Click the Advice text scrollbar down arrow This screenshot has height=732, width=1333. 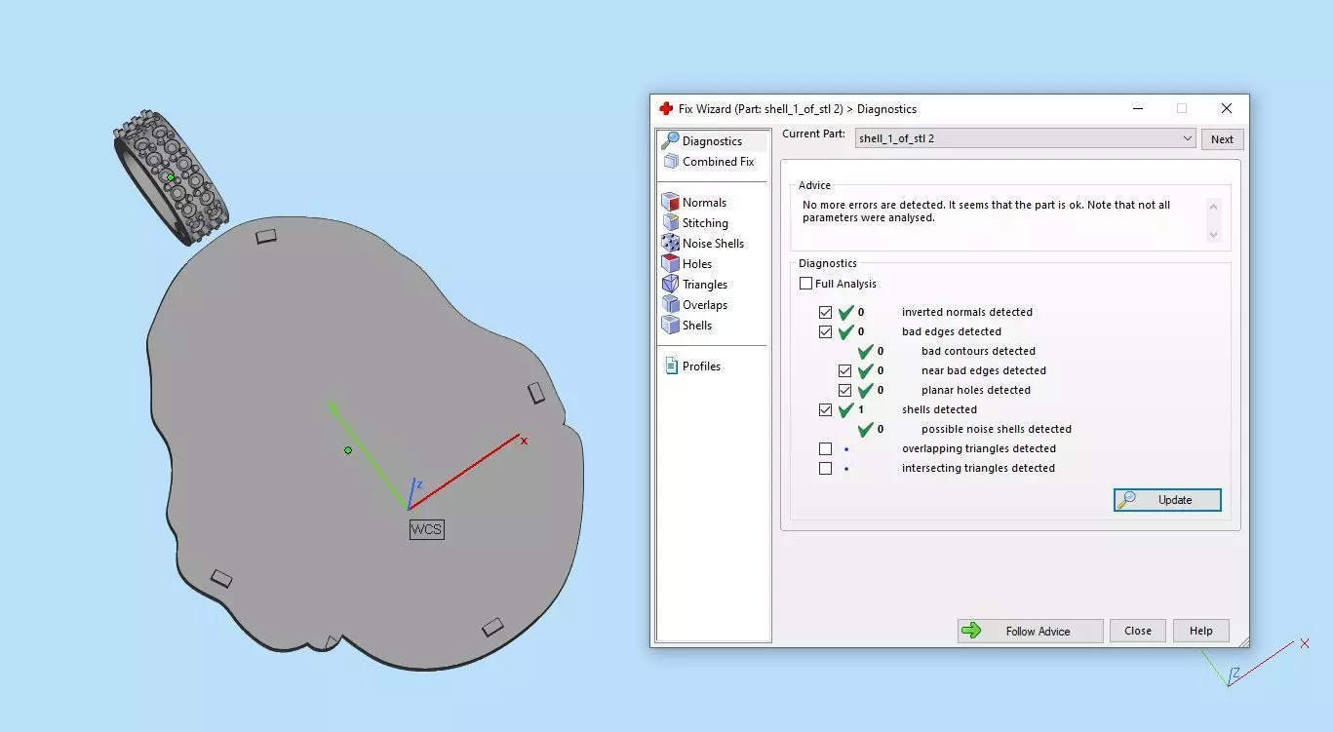[1213, 235]
